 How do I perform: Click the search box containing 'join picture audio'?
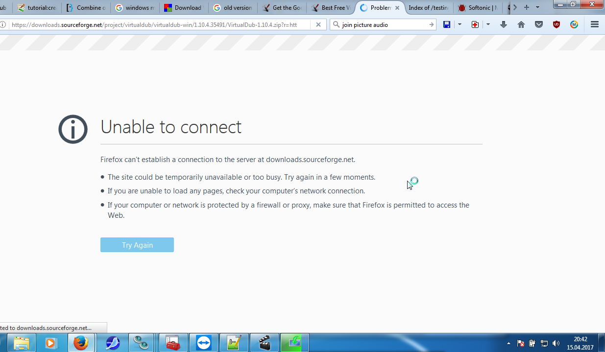(x=383, y=24)
